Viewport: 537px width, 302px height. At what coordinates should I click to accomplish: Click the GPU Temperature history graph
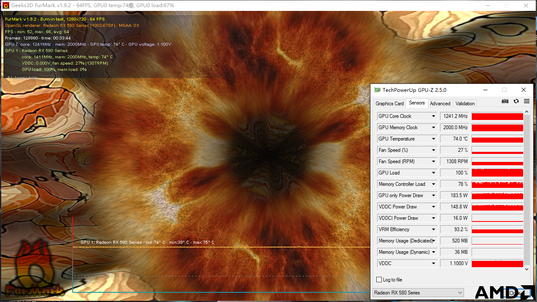click(x=497, y=139)
